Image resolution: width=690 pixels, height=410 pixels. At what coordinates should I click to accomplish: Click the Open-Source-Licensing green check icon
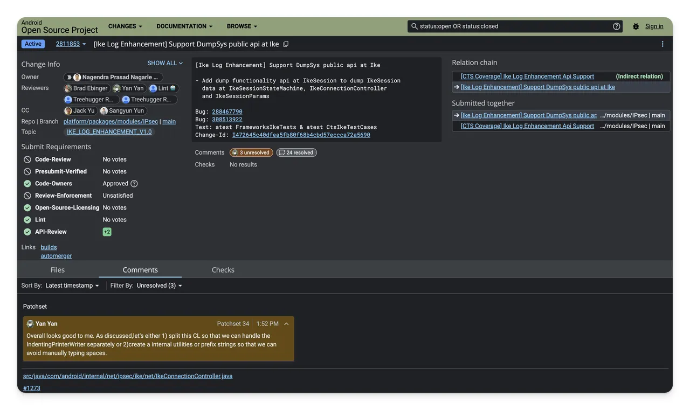click(x=27, y=208)
